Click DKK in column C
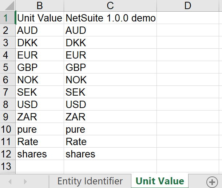 pos(110,43)
